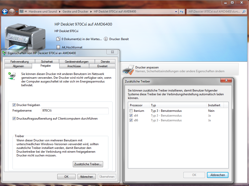Click the Geräte und Drucker breadcrumb
This screenshot has width=249, height=186.
[75, 12]
